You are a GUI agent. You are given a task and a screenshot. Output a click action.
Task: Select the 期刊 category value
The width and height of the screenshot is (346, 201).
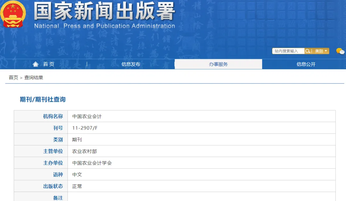77,140
